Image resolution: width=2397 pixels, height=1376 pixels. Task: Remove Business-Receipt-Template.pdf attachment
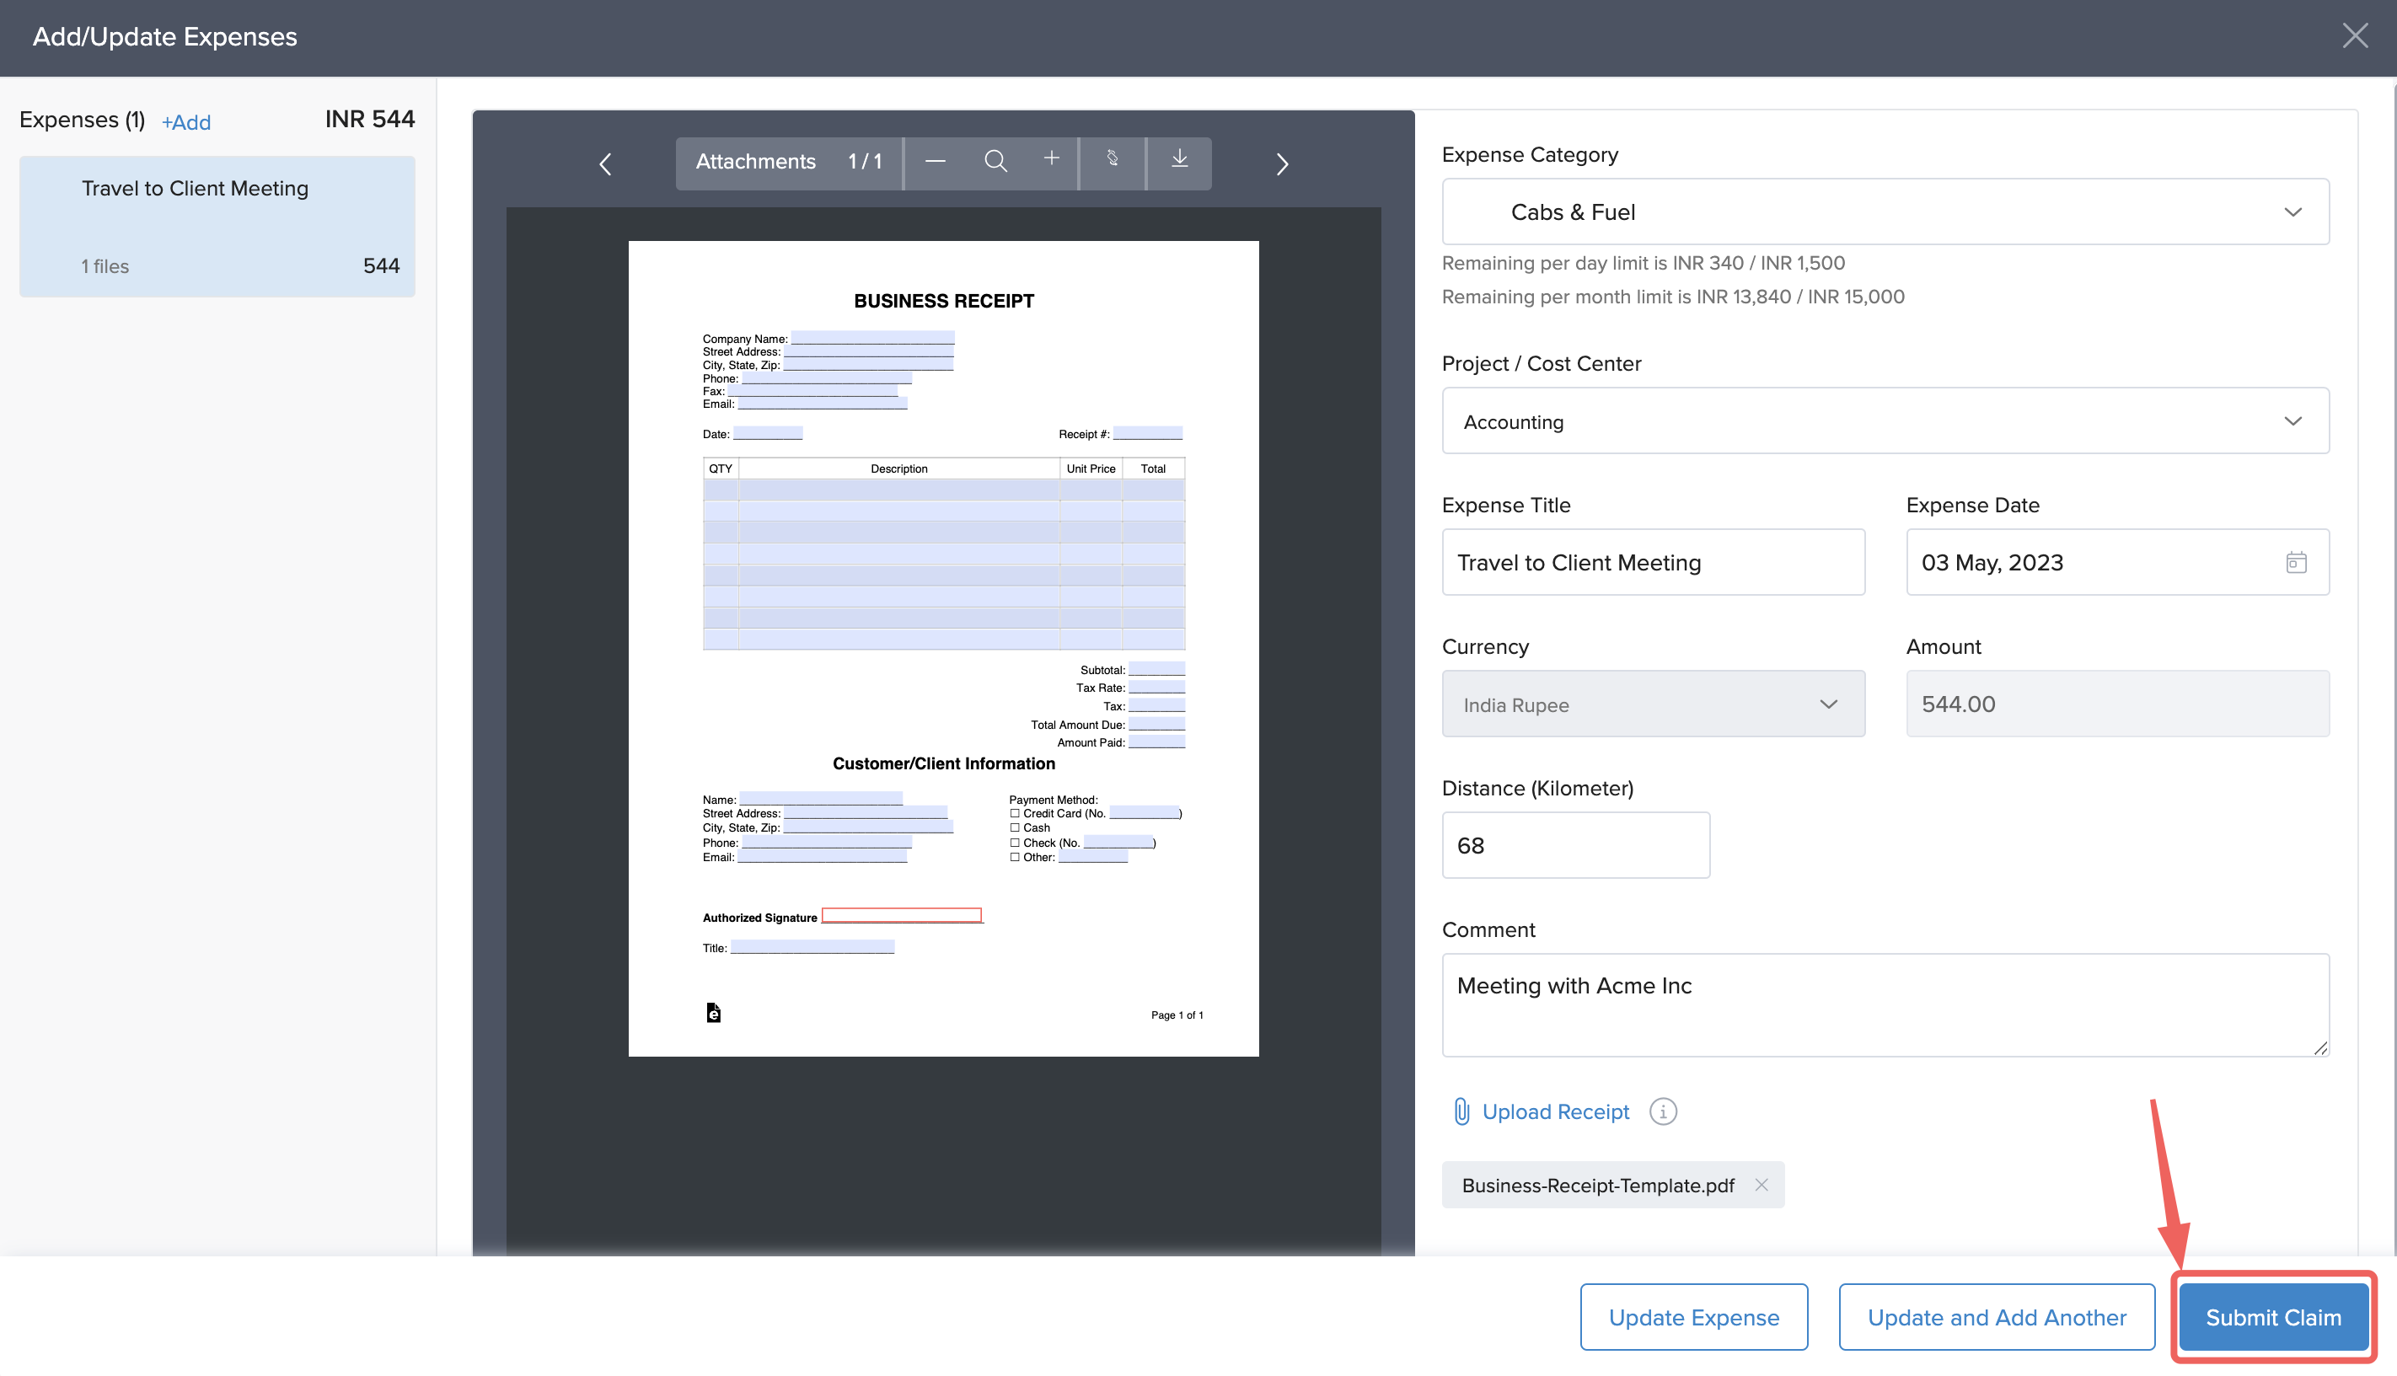tap(1761, 1185)
